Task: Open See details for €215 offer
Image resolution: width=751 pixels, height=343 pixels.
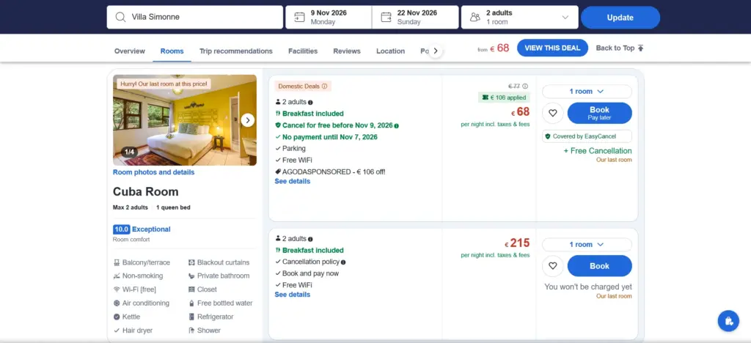Action: [292, 295]
